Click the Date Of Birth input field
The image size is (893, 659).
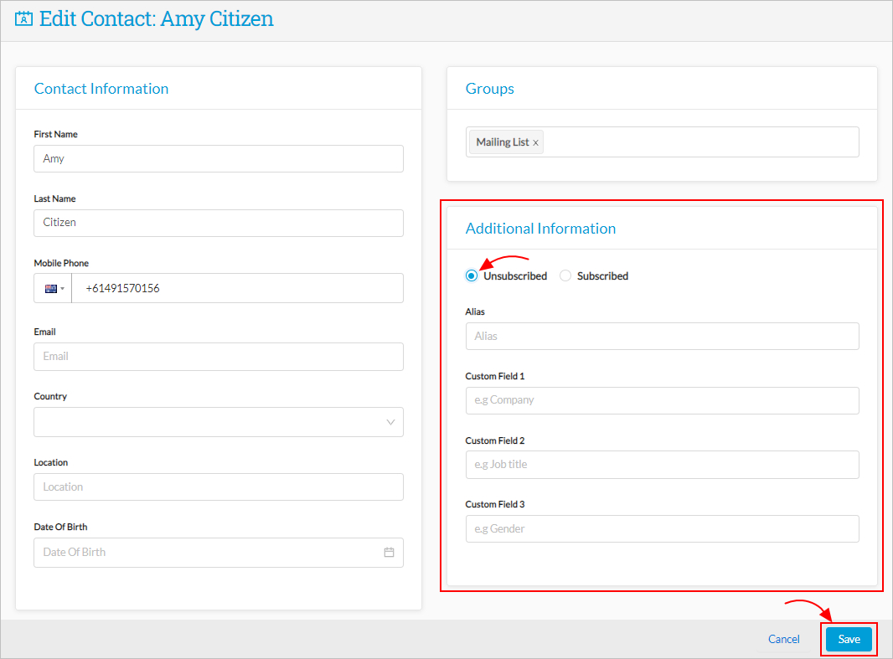219,553
